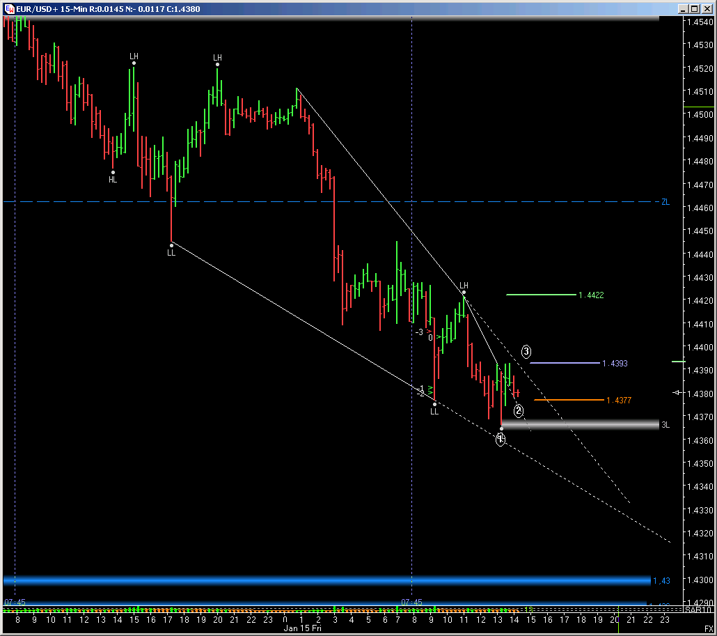This screenshot has width=717, height=636.
Task: Click the purple 1.4393 level label
Action: [x=615, y=364]
